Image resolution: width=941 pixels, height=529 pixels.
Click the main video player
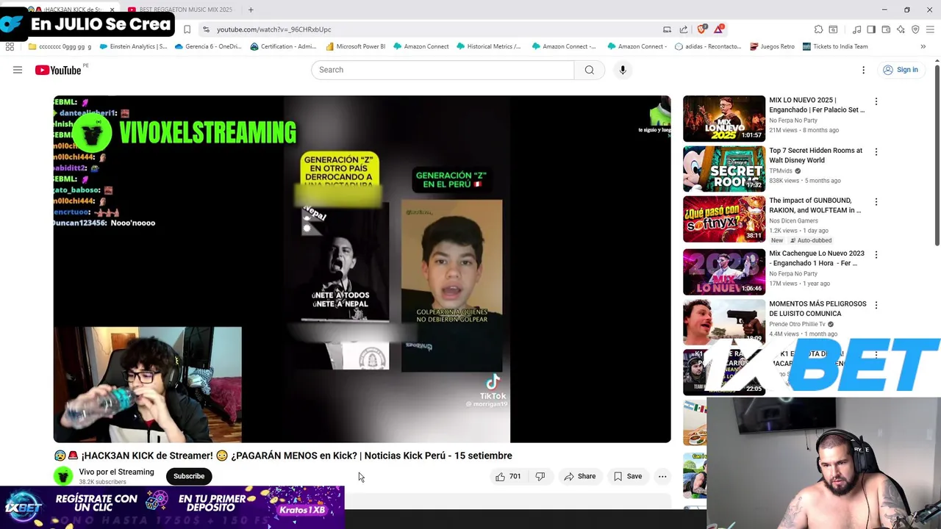point(362,269)
